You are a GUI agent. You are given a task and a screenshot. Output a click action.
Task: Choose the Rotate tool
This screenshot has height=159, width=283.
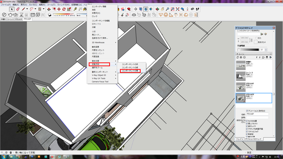(64, 9)
